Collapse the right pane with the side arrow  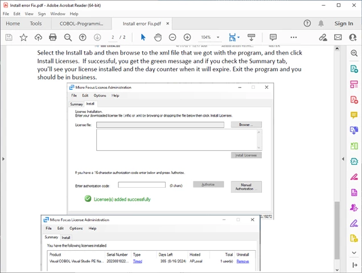tap(343, 159)
